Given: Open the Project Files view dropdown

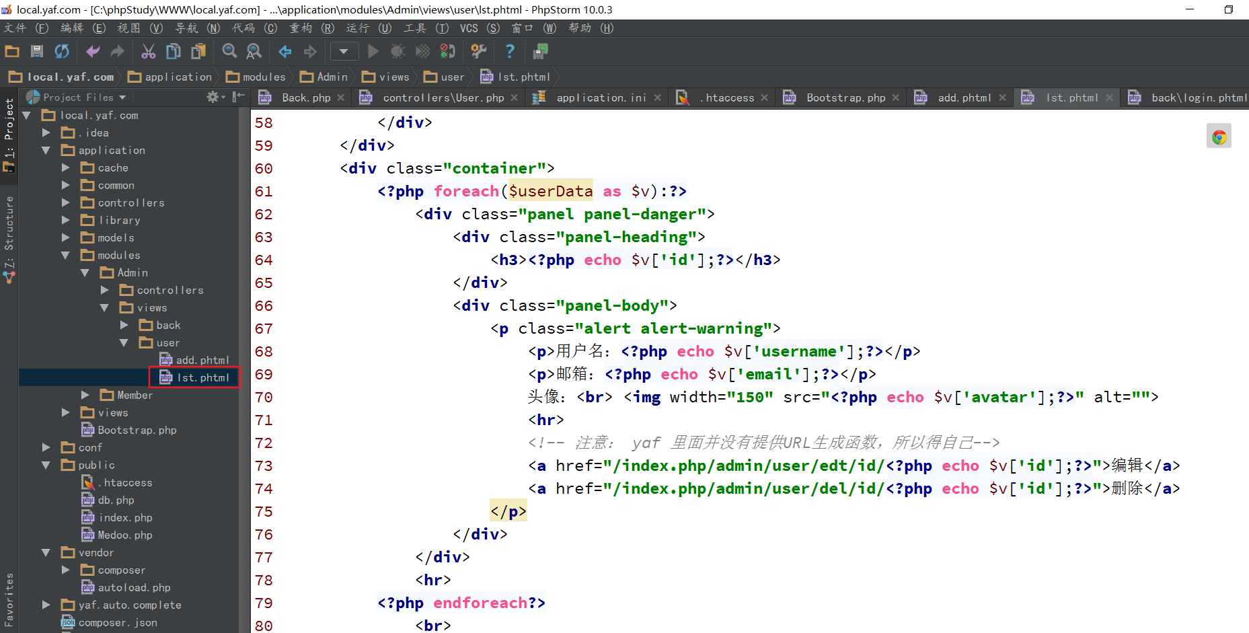Looking at the screenshot, I should (122, 98).
